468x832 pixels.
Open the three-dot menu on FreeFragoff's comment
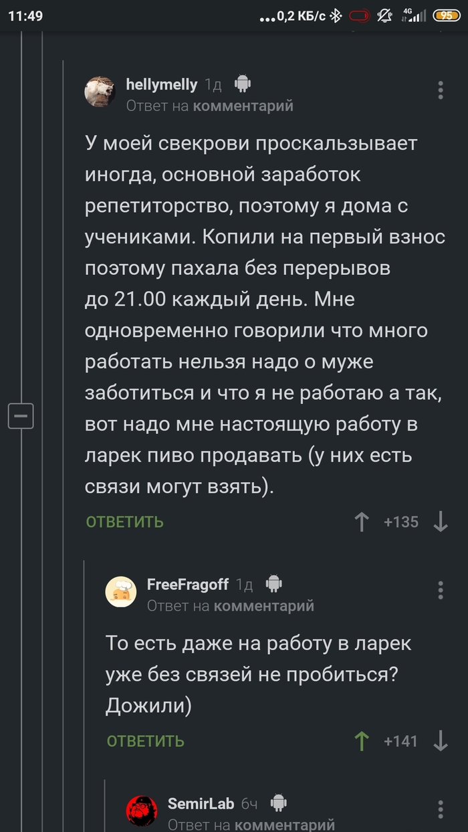click(441, 590)
